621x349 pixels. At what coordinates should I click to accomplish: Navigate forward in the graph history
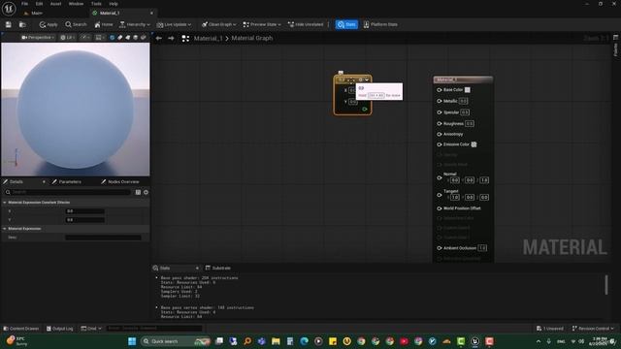[171, 39]
